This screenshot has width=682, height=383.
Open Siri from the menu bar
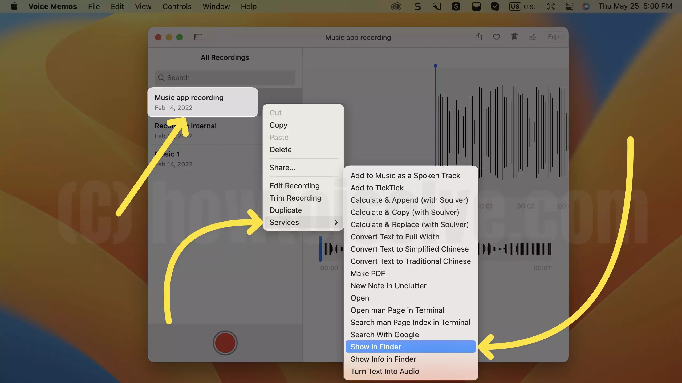point(586,6)
